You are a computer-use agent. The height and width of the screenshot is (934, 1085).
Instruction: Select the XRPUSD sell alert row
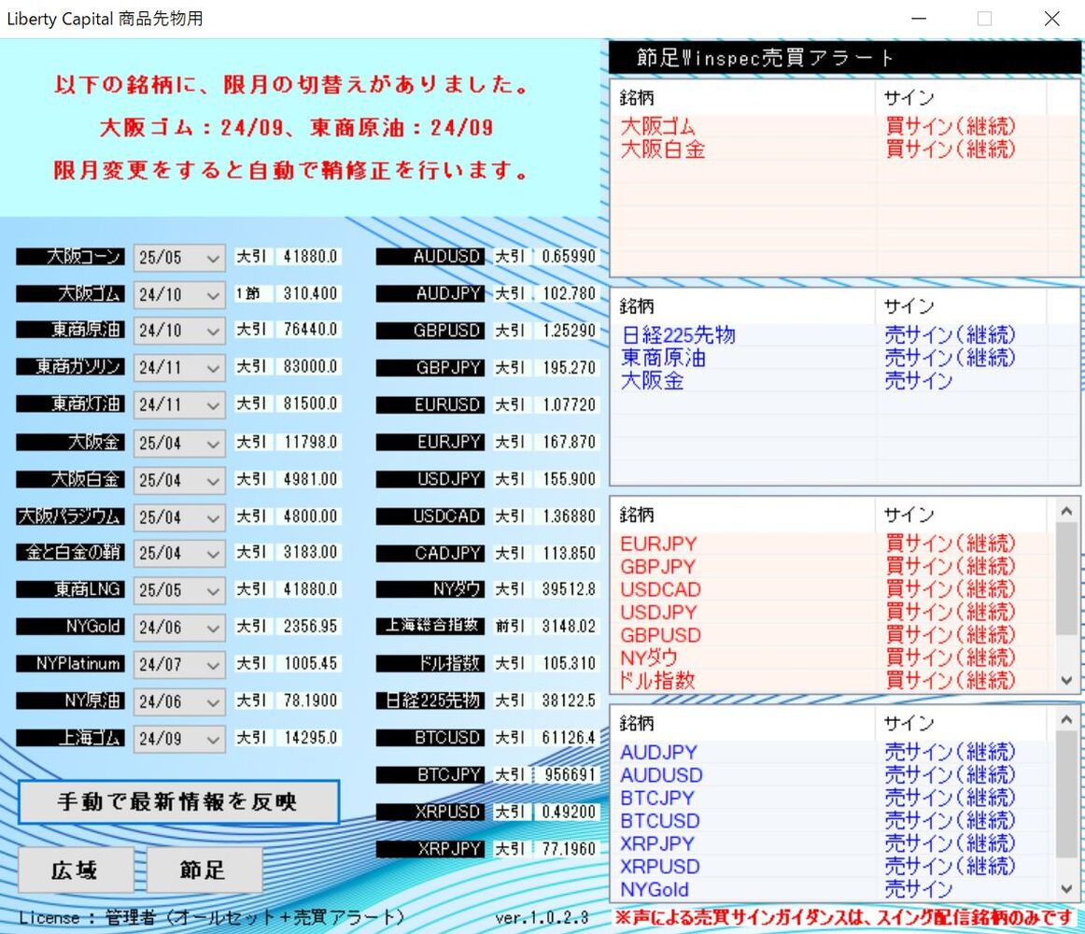point(834,866)
